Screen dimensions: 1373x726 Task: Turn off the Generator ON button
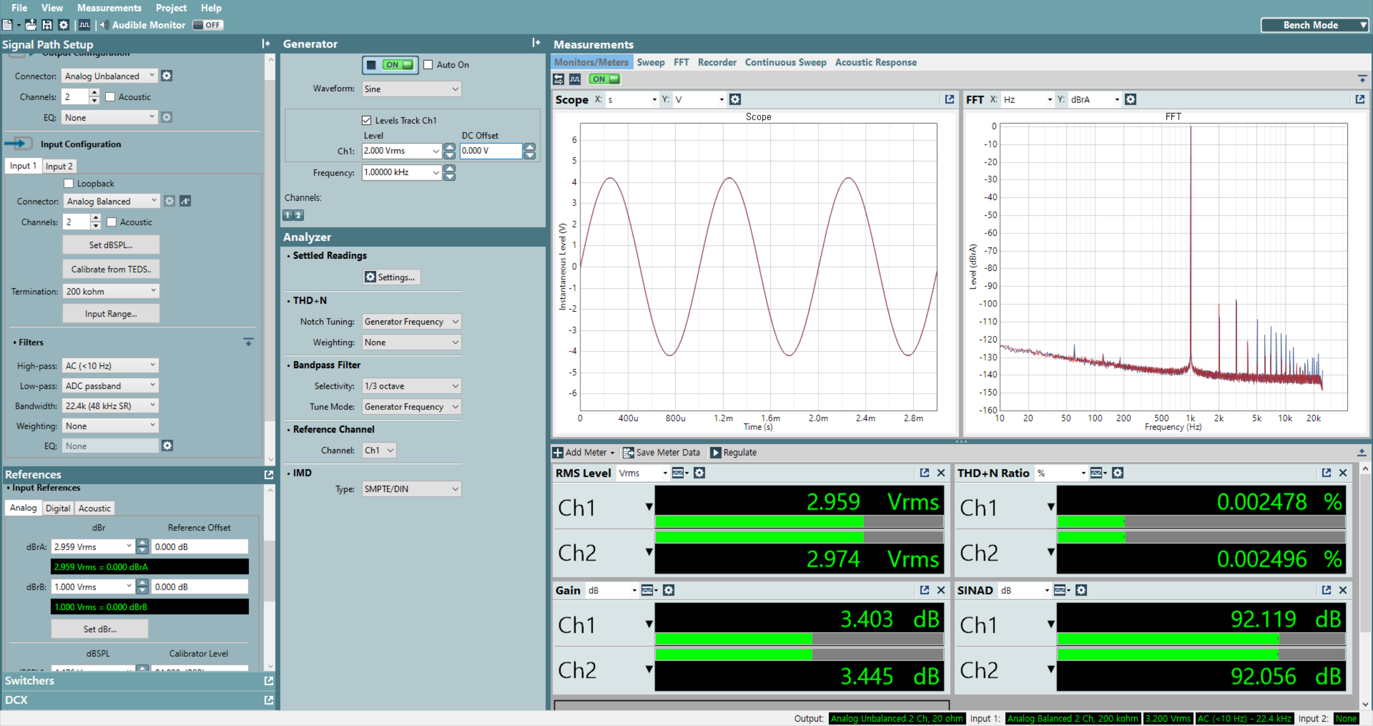point(390,65)
